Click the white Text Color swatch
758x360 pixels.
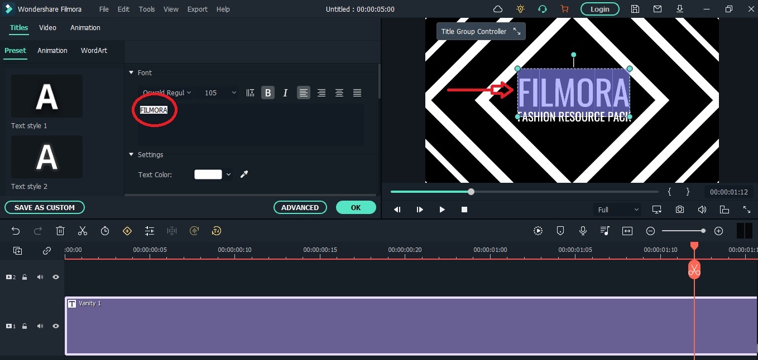coord(208,174)
